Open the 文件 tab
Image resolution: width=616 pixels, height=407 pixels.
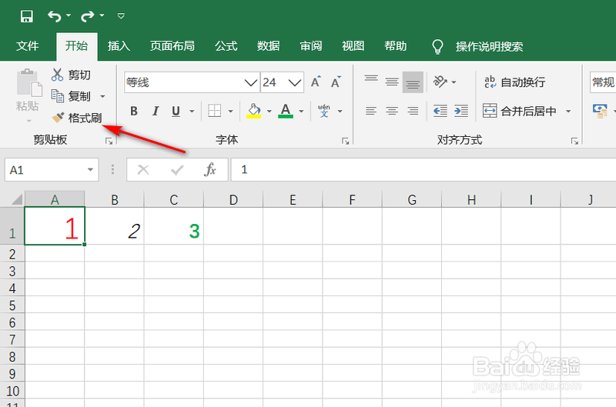coord(28,46)
